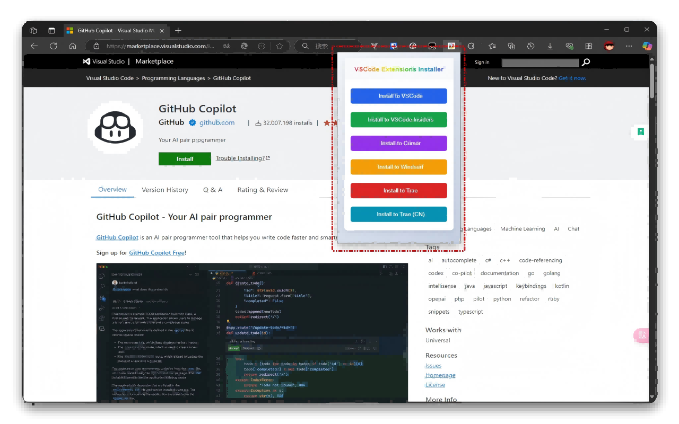This screenshot has width=679, height=424.
Task: Click the code-referencing tag
Action: pos(541,260)
